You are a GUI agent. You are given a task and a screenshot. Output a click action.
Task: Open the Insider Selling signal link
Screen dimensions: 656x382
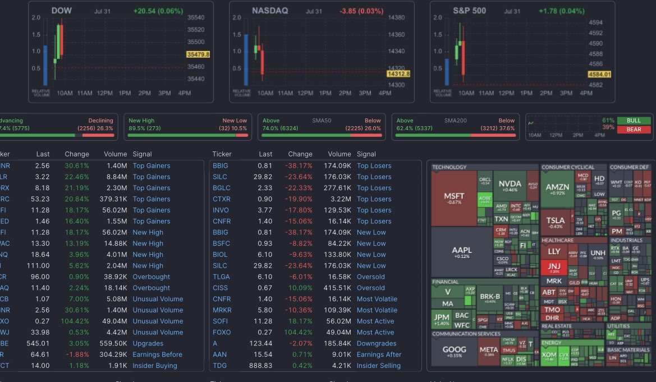pyautogui.click(x=379, y=366)
